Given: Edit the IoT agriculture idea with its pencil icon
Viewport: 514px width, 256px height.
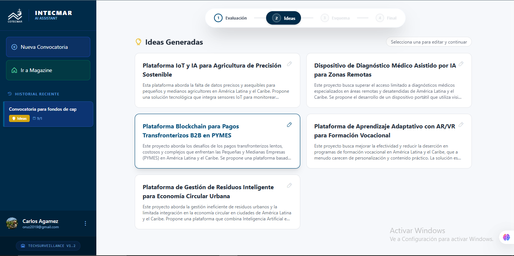Looking at the screenshot, I should click(x=289, y=64).
